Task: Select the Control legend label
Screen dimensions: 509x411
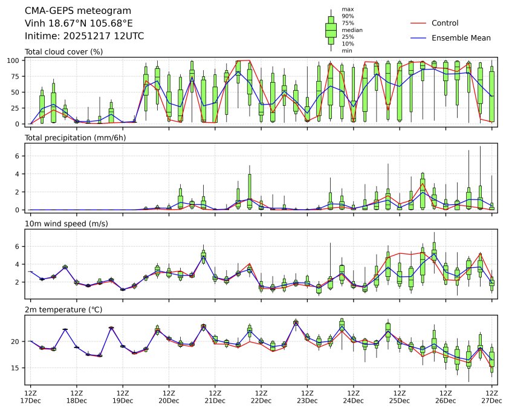Action: pyautogui.click(x=444, y=24)
